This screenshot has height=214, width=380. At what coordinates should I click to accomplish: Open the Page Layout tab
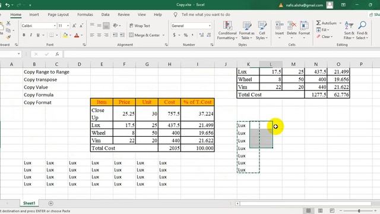58,14
